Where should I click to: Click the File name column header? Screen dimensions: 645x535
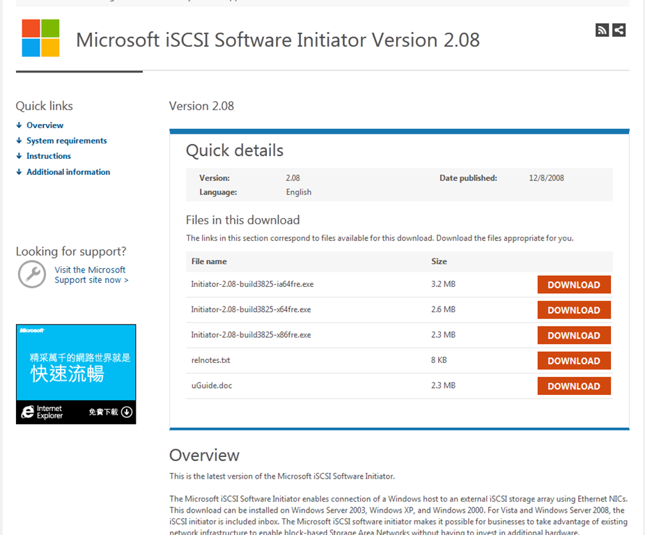(209, 262)
